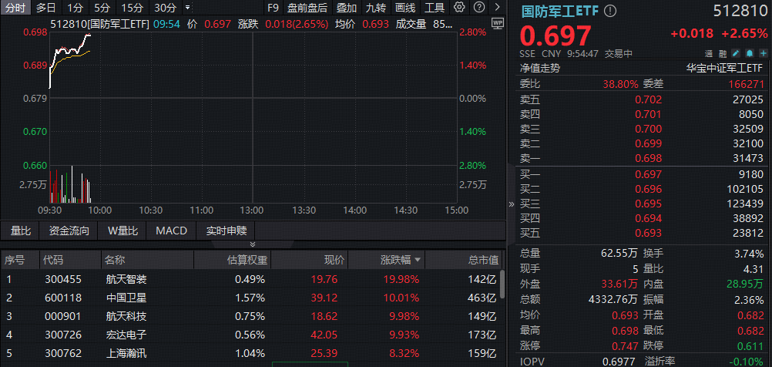Click info icon next to 国防军工ETF
This screenshot has height=367, width=772.
610,12
